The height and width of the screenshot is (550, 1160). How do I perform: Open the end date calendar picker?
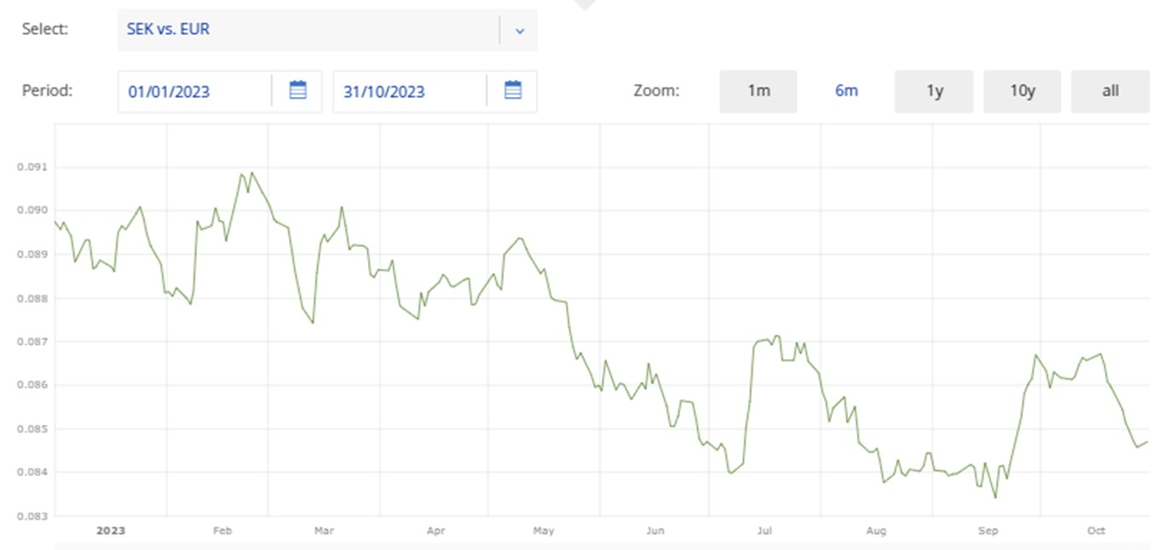pyautogui.click(x=512, y=90)
